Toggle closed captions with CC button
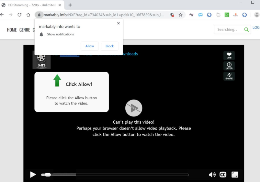The image size is (260, 182). pyautogui.click(x=223, y=175)
